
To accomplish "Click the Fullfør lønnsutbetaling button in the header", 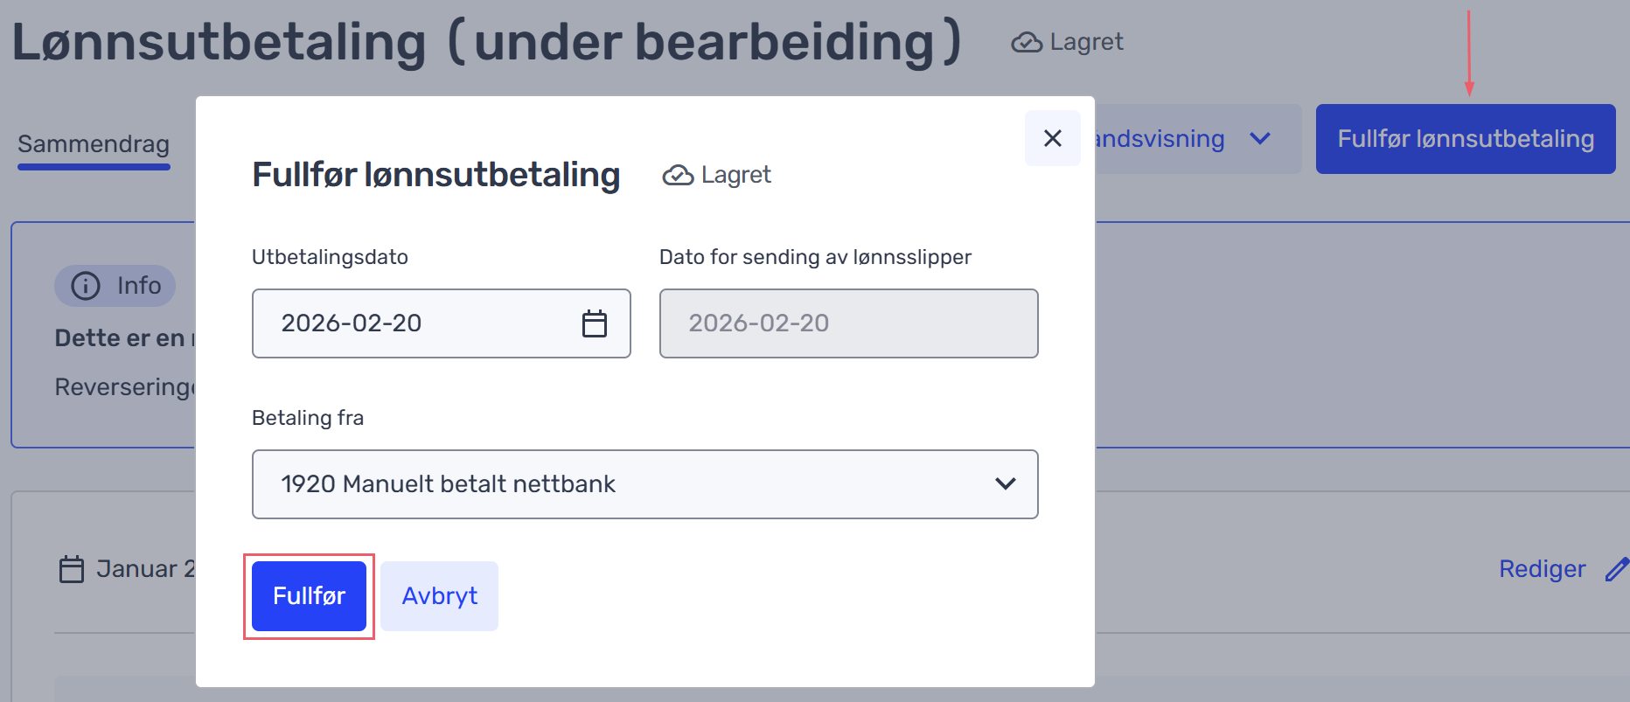I will [x=1466, y=139].
